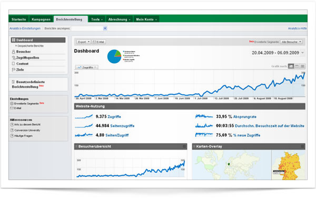
Task: Open the Zugriffe graph metric dropdown
Action: (x=87, y=67)
